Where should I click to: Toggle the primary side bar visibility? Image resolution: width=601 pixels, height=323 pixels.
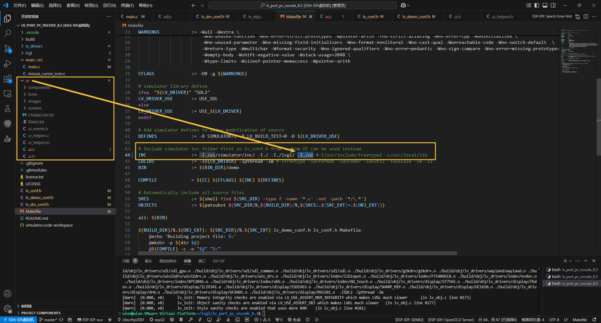click(537, 5)
